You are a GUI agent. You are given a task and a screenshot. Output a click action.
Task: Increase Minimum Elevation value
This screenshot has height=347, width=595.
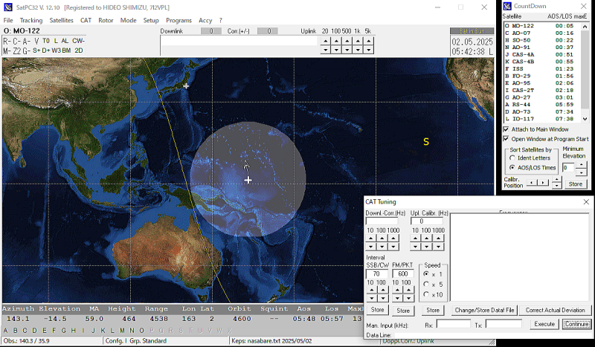[x=581, y=164]
